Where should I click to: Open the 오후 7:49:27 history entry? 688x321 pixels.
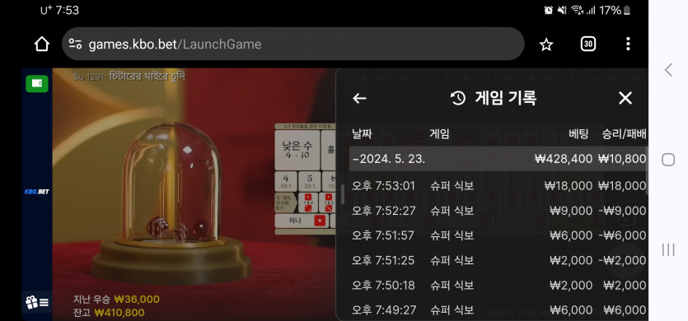(498, 310)
